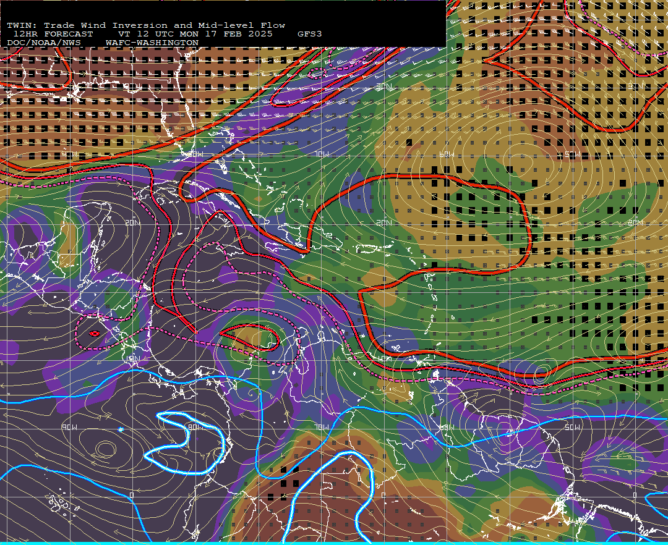Click the equator '0' label in the Pacific
668x545 pixels.
132,495
